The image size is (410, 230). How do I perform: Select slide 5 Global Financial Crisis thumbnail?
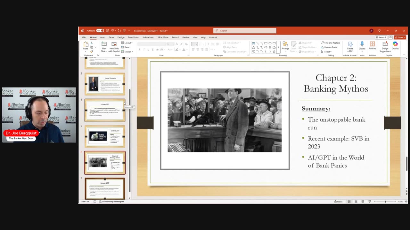tap(105, 136)
